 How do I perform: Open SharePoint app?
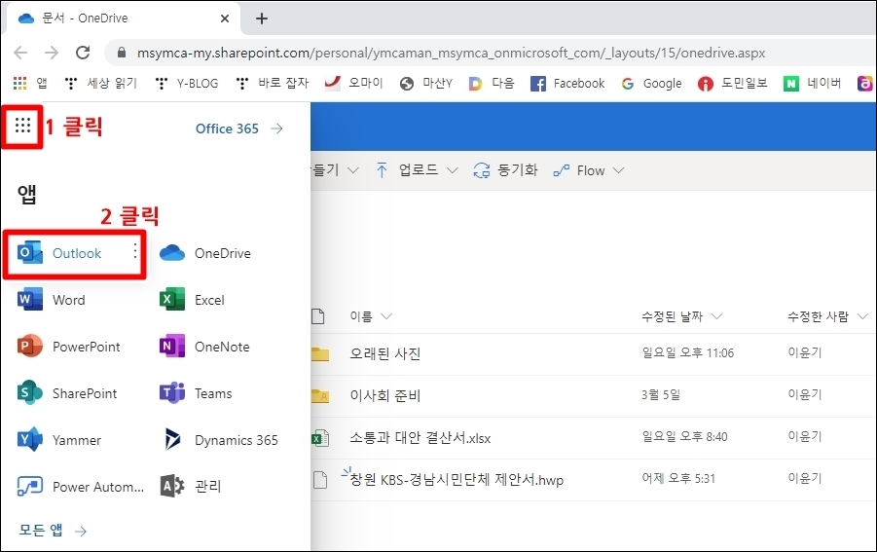(67, 393)
